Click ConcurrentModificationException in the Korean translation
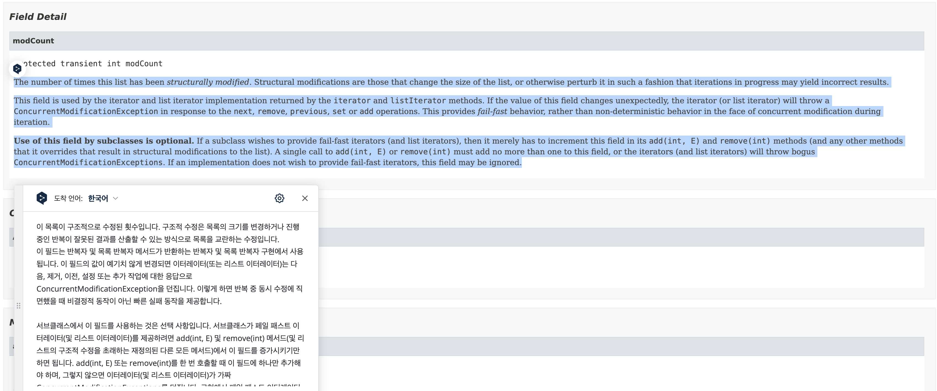 coord(97,289)
